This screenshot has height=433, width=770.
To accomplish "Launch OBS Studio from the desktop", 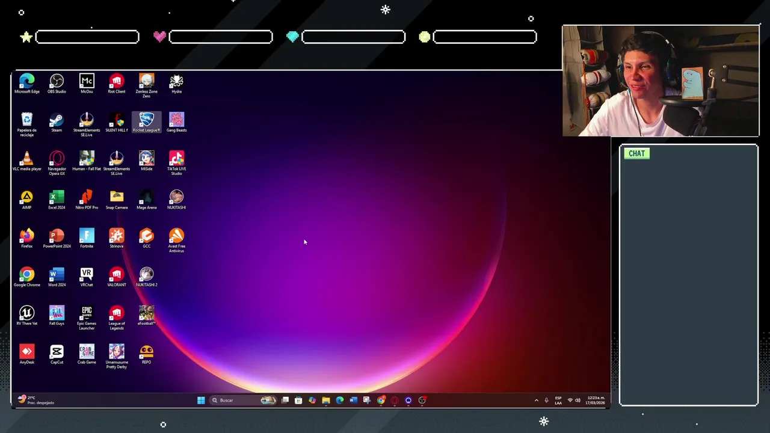I will (x=57, y=84).
